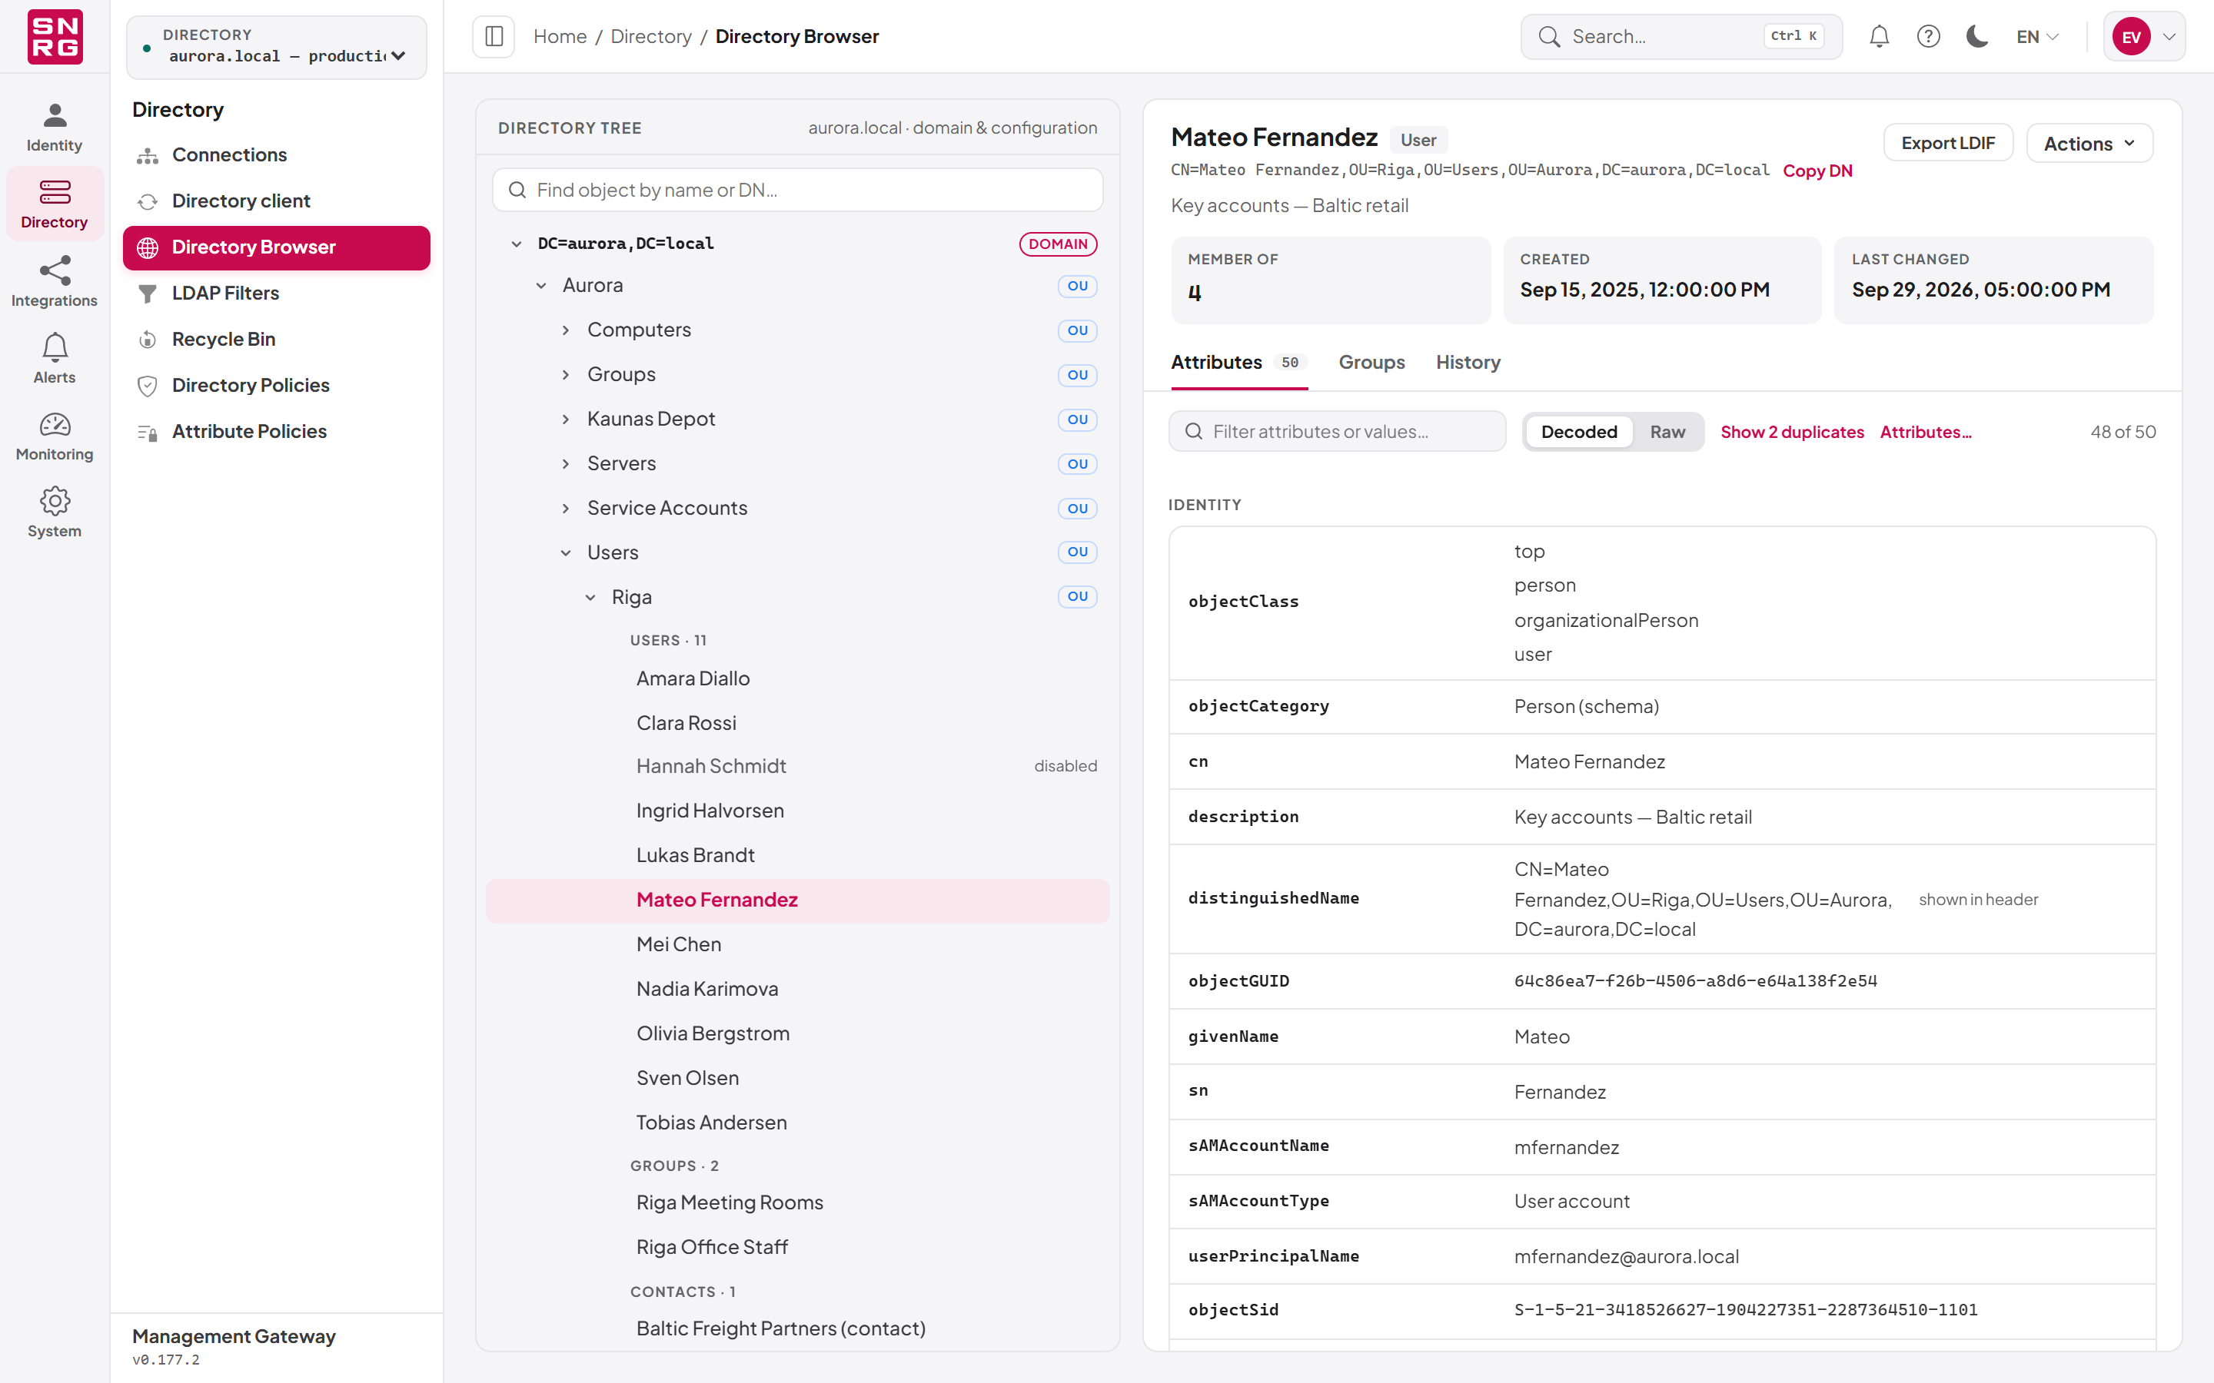This screenshot has height=1383, width=2214.
Task: Expand the Kaunas Depot OU
Action: coord(567,420)
